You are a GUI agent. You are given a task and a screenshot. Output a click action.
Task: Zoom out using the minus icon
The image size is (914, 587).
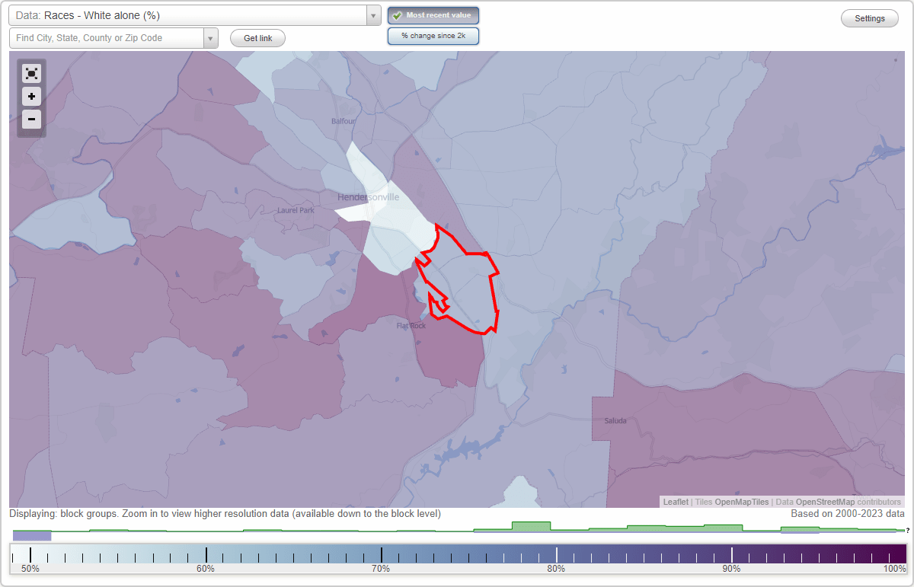click(31, 119)
